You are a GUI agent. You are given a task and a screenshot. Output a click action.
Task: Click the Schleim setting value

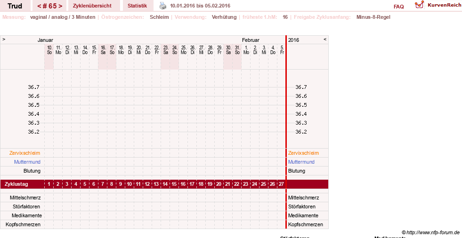159,17
